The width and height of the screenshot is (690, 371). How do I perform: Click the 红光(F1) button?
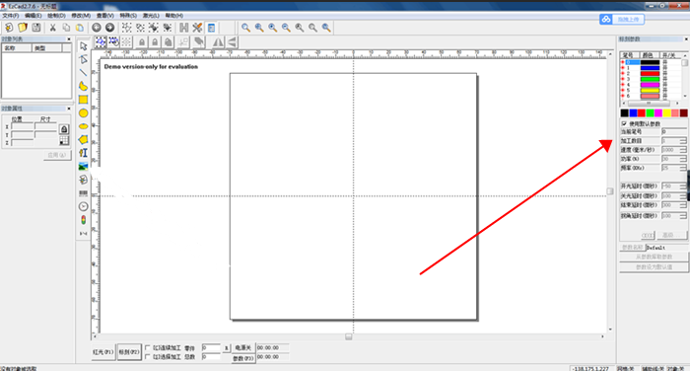click(x=103, y=352)
